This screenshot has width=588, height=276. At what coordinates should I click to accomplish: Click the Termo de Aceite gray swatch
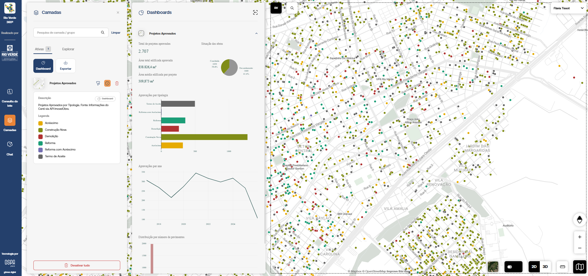pos(40,156)
